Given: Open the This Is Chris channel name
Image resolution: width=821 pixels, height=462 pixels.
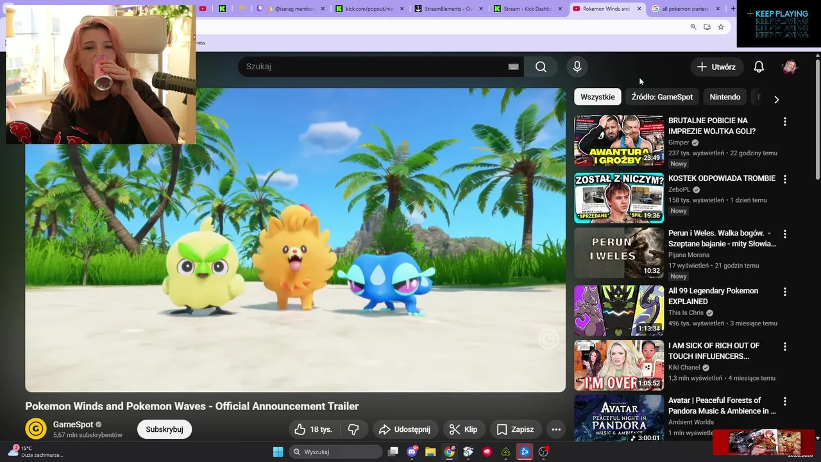Looking at the screenshot, I should [x=686, y=313].
